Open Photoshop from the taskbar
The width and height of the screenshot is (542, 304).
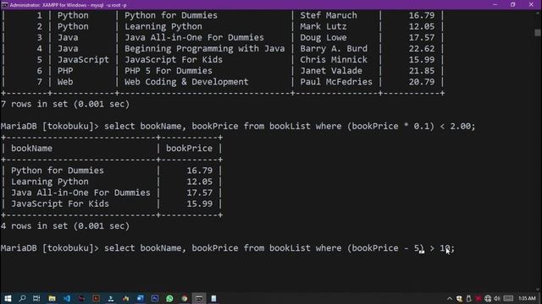(155, 298)
